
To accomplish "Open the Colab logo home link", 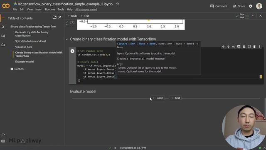I will click(6, 6).
